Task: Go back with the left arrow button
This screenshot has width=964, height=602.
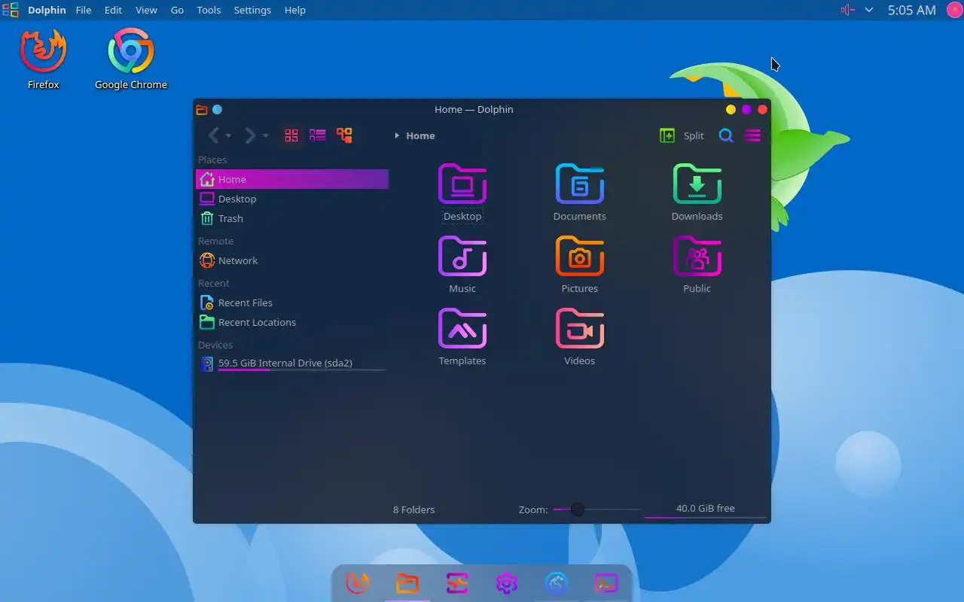Action: coord(214,135)
